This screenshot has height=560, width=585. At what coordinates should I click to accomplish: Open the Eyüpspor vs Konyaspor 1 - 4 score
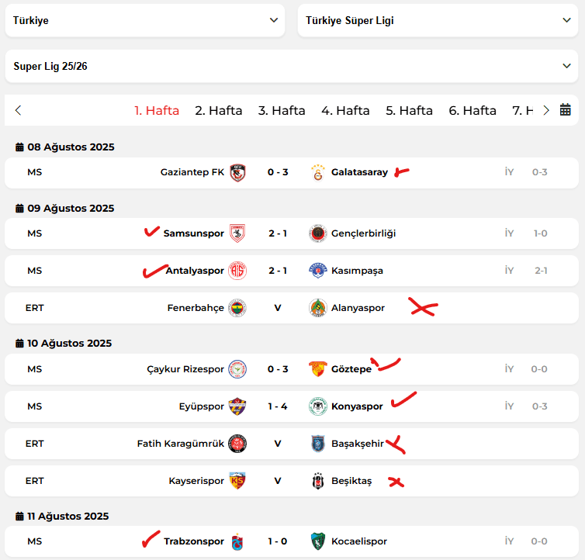[x=278, y=406]
